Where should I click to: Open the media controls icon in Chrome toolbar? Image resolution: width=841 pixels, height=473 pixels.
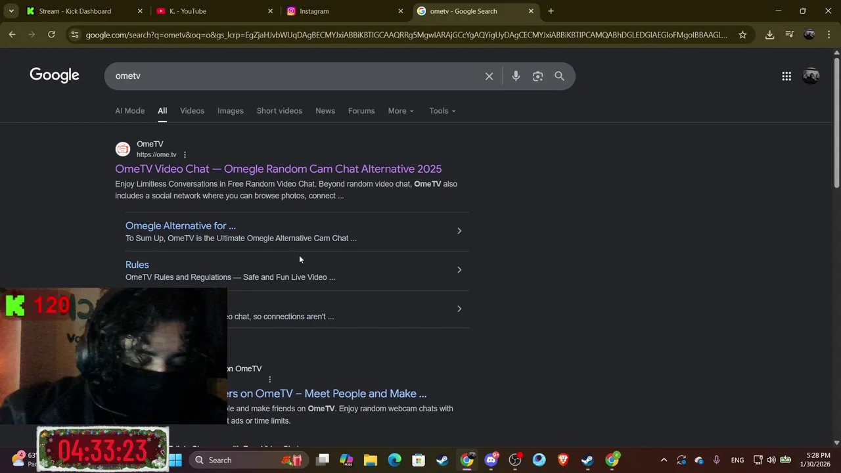pos(789,35)
